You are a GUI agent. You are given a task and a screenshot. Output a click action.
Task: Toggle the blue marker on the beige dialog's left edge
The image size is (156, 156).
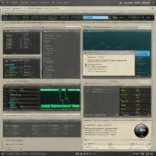86,65
